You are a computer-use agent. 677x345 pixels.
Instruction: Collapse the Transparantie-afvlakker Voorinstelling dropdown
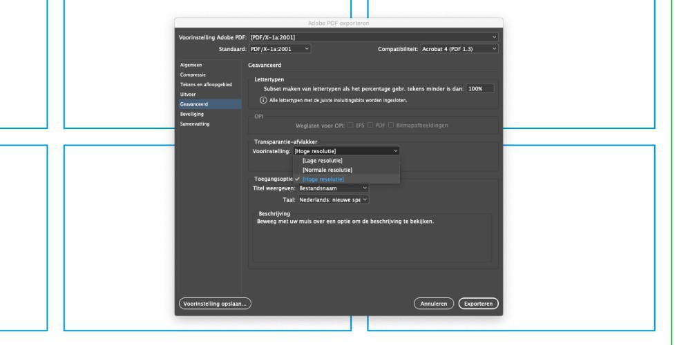(x=346, y=151)
